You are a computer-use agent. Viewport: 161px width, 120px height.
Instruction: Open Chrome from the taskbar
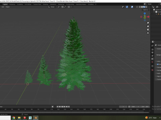[14, 118]
